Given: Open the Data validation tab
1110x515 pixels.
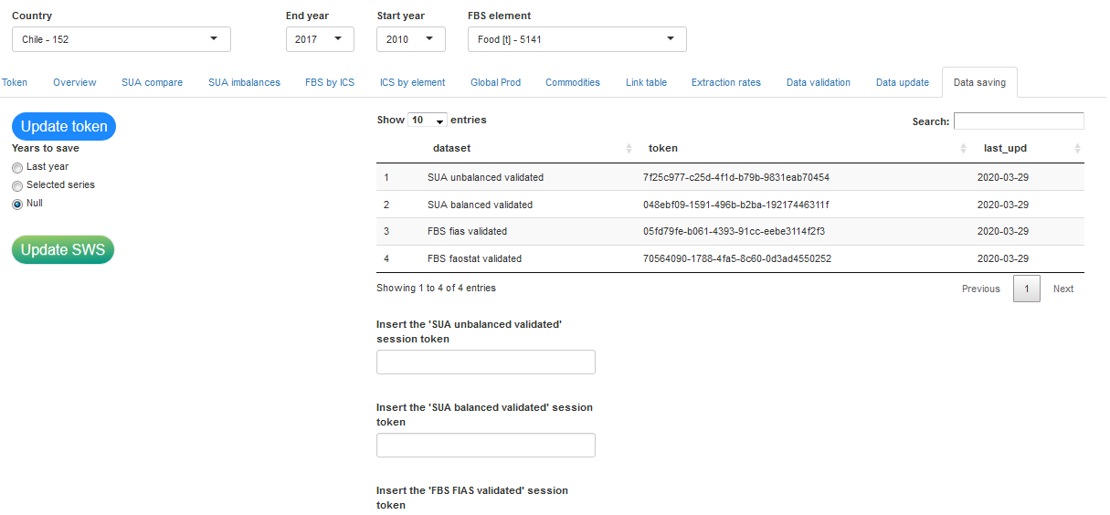Looking at the screenshot, I should (x=818, y=82).
